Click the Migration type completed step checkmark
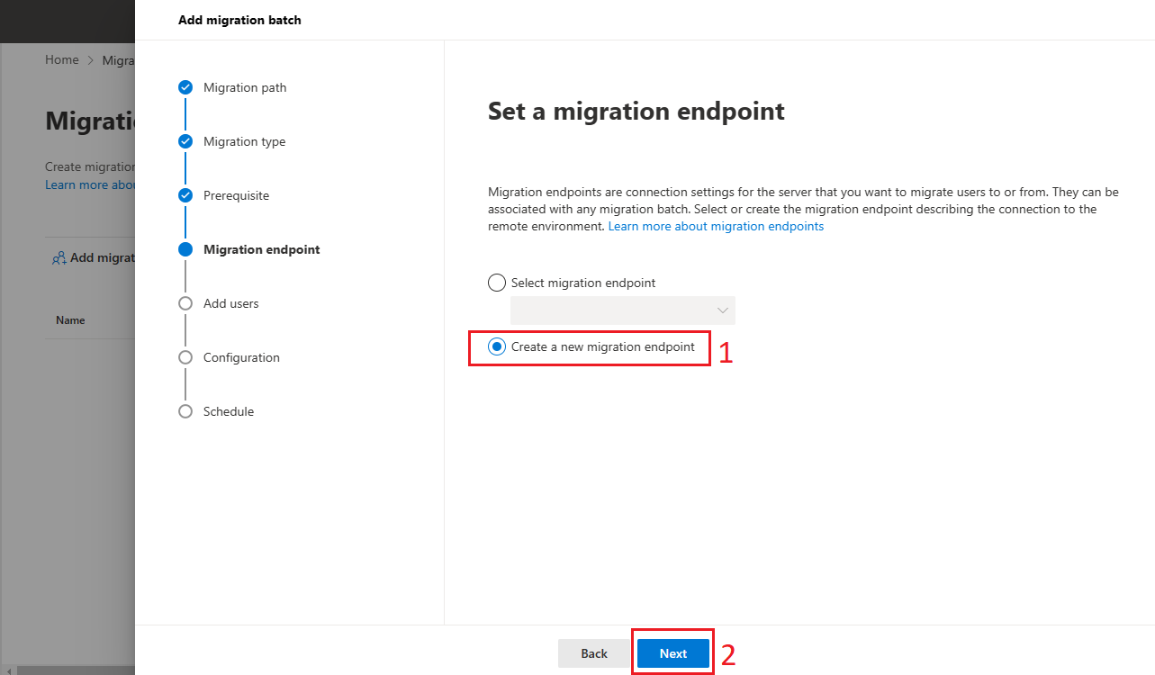Image resolution: width=1155 pixels, height=675 pixels. coord(185,141)
